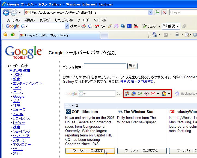Image resolution: width=197 pixels, height=158 pixels.
Task: Click the CQPolitics.com CQ icon
Action: coord(68,112)
